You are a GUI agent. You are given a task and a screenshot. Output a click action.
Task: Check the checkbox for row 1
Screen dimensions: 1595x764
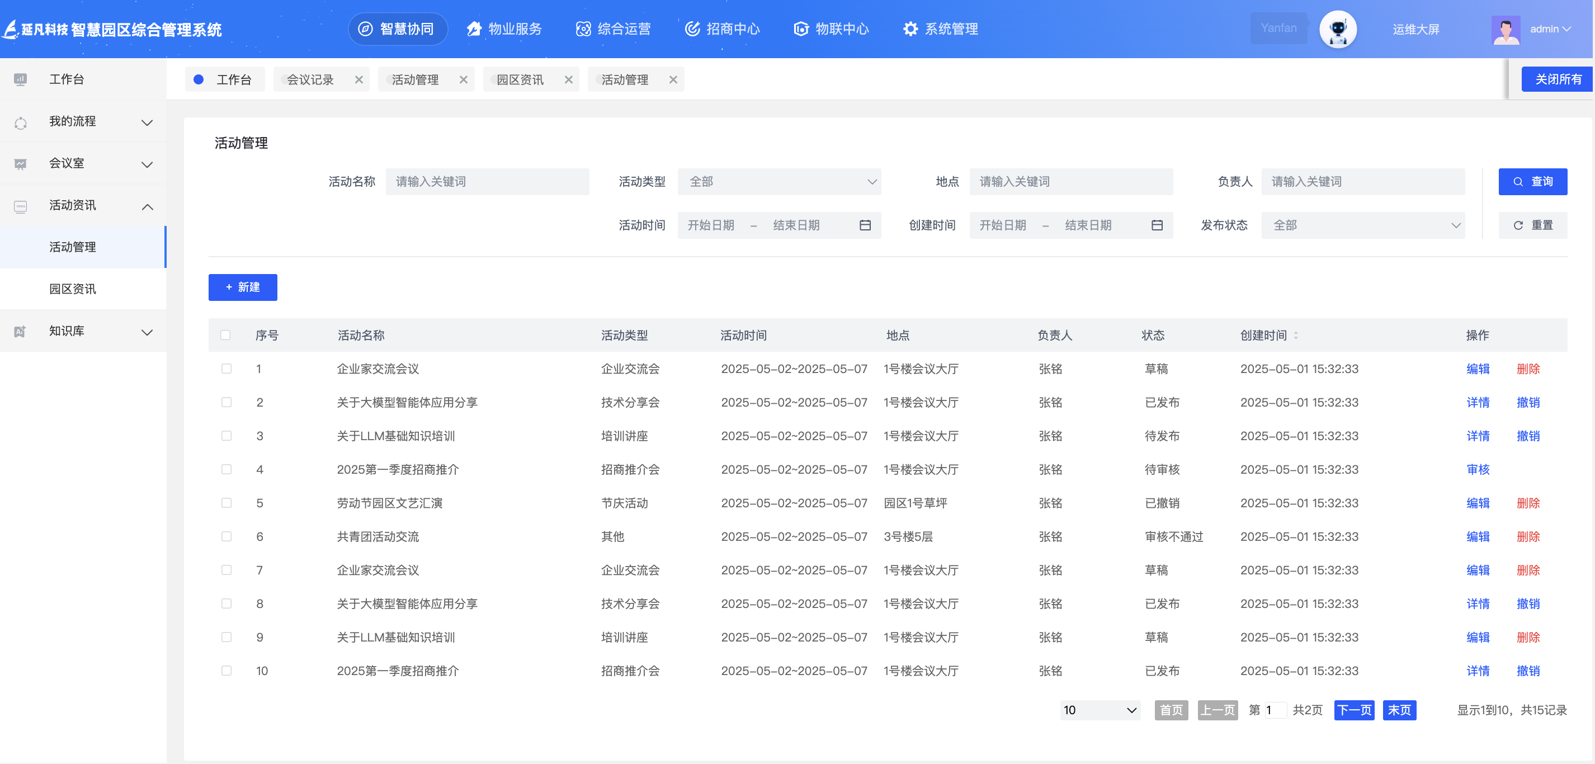(226, 369)
